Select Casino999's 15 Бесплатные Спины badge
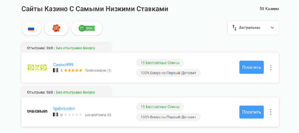Image resolution: width=299 pixels, height=133 pixels. (x=160, y=63)
